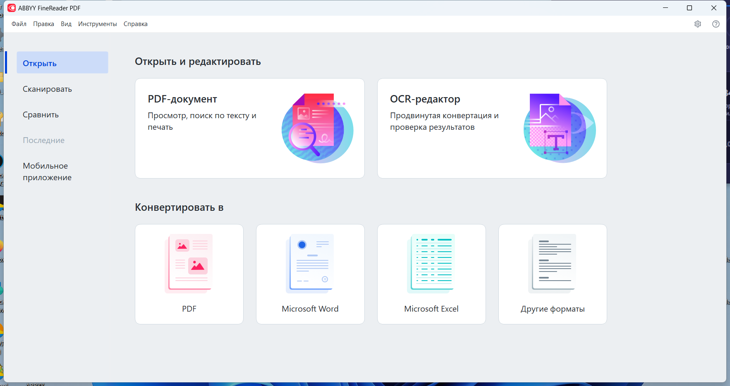Click the teal Microsoft Excel sheet icon
The height and width of the screenshot is (386, 730).
431,263
